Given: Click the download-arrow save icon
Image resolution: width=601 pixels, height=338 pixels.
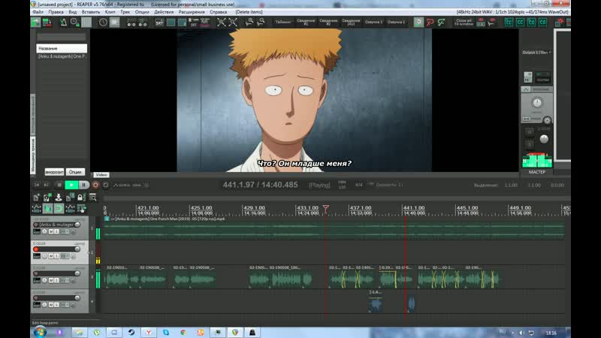Looking at the screenshot, I should pos(59,198).
